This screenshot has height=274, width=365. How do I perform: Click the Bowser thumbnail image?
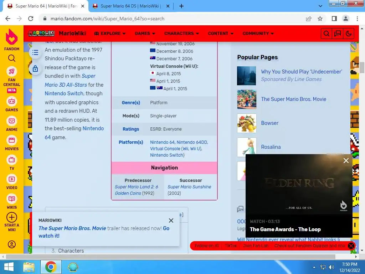pos(247,123)
